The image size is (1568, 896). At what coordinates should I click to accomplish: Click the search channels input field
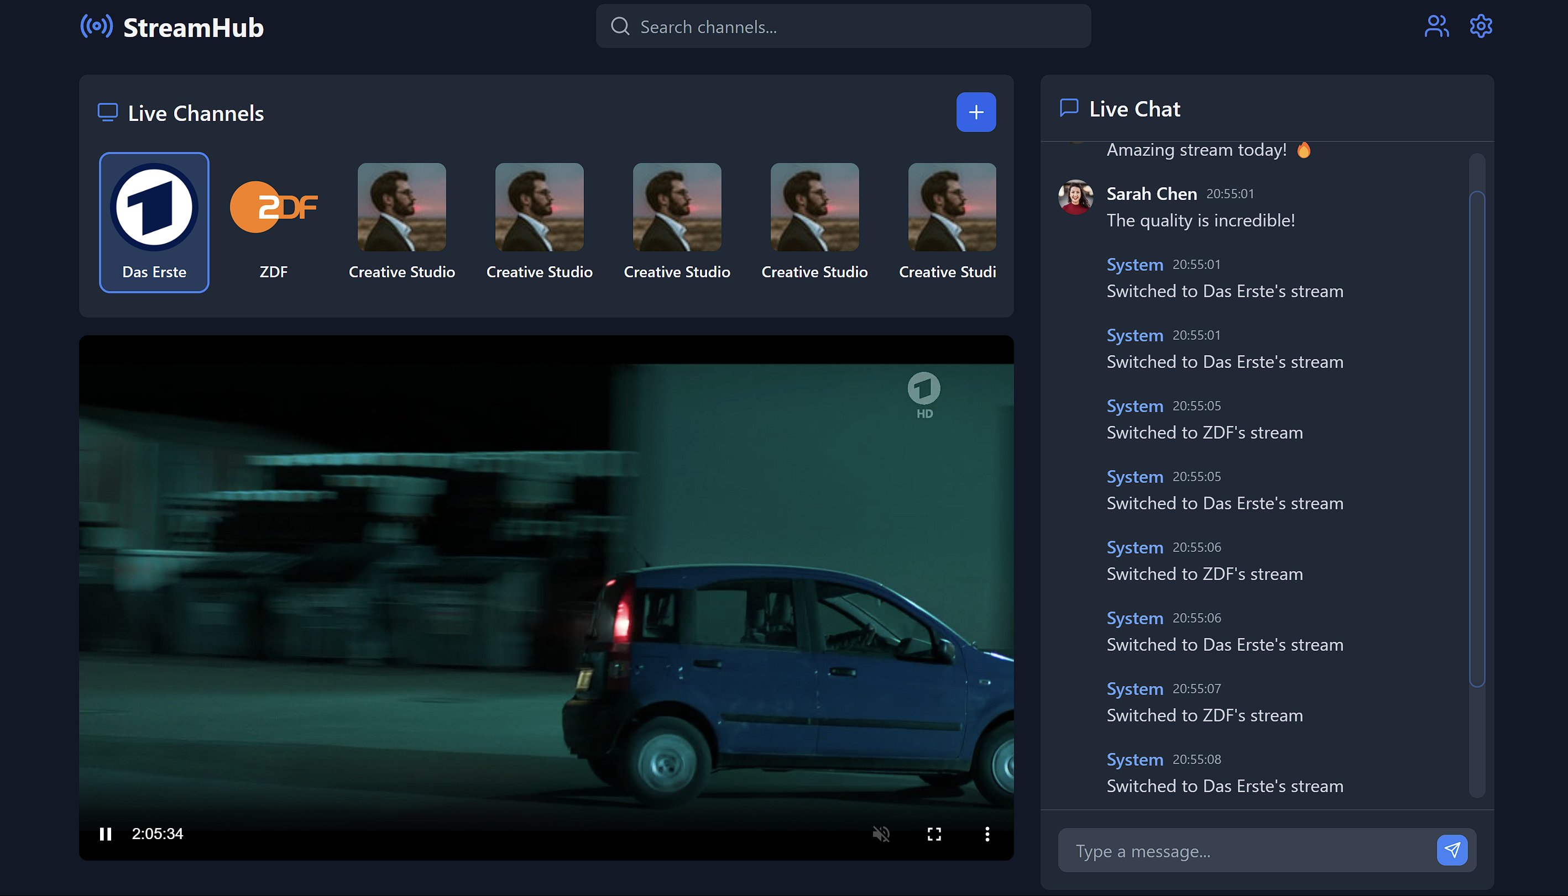tap(843, 27)
